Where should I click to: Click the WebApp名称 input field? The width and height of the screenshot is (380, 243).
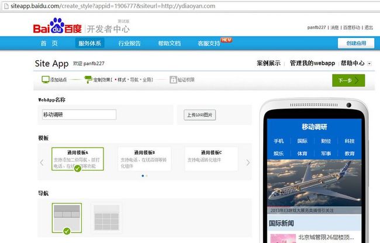(80, 114)
